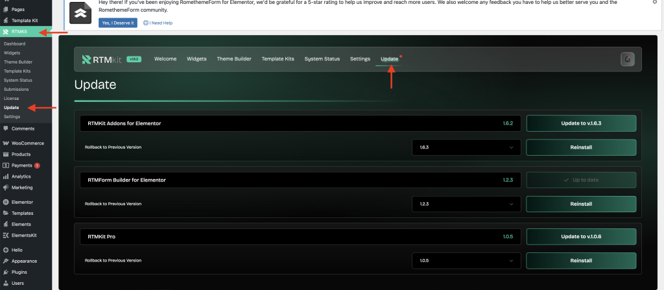This screenshot has width=664, height=290.
Task: Open Template Kits in the sidebar submenu
Action: [17, 71]
